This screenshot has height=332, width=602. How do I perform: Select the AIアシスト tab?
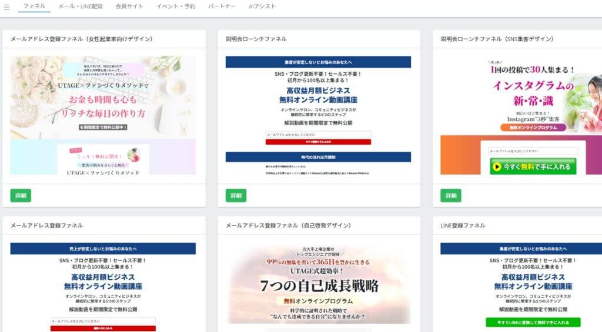point(262,6)
